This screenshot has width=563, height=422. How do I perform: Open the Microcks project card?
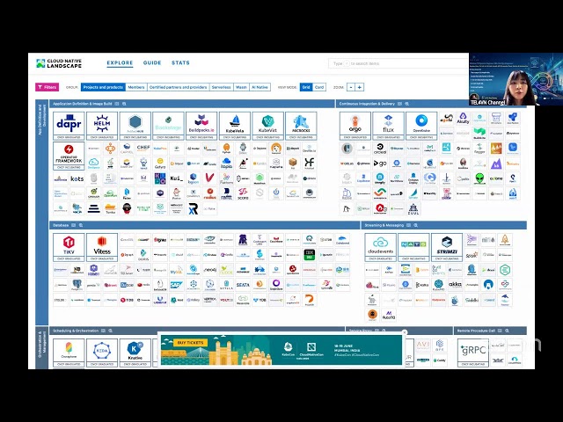pyautogui.click(x=301, y=126)
